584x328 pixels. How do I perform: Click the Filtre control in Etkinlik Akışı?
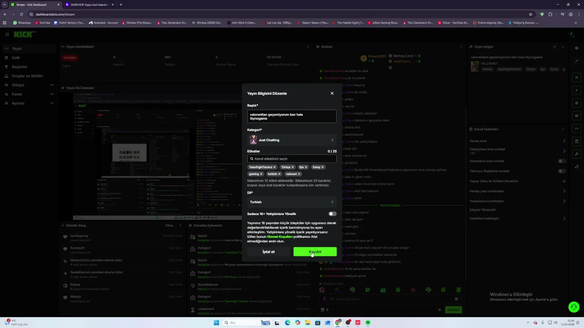(169, 225)
